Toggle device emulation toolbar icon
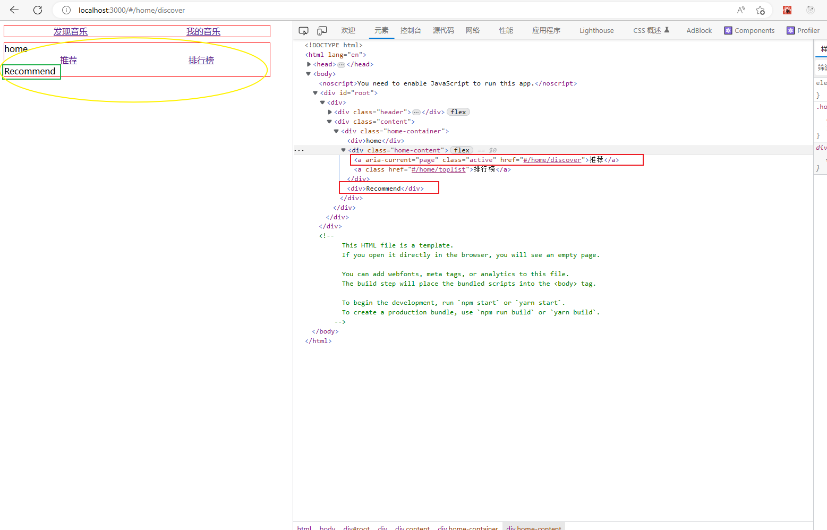 (322, 31)
